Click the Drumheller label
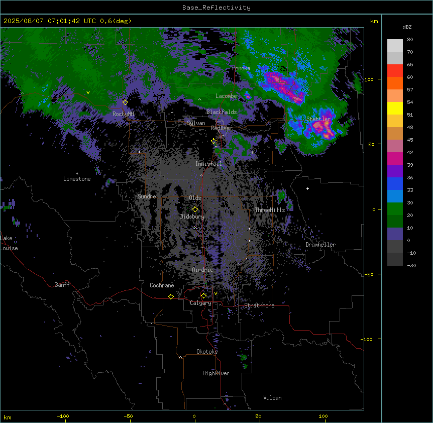 (x=320, y=245)
